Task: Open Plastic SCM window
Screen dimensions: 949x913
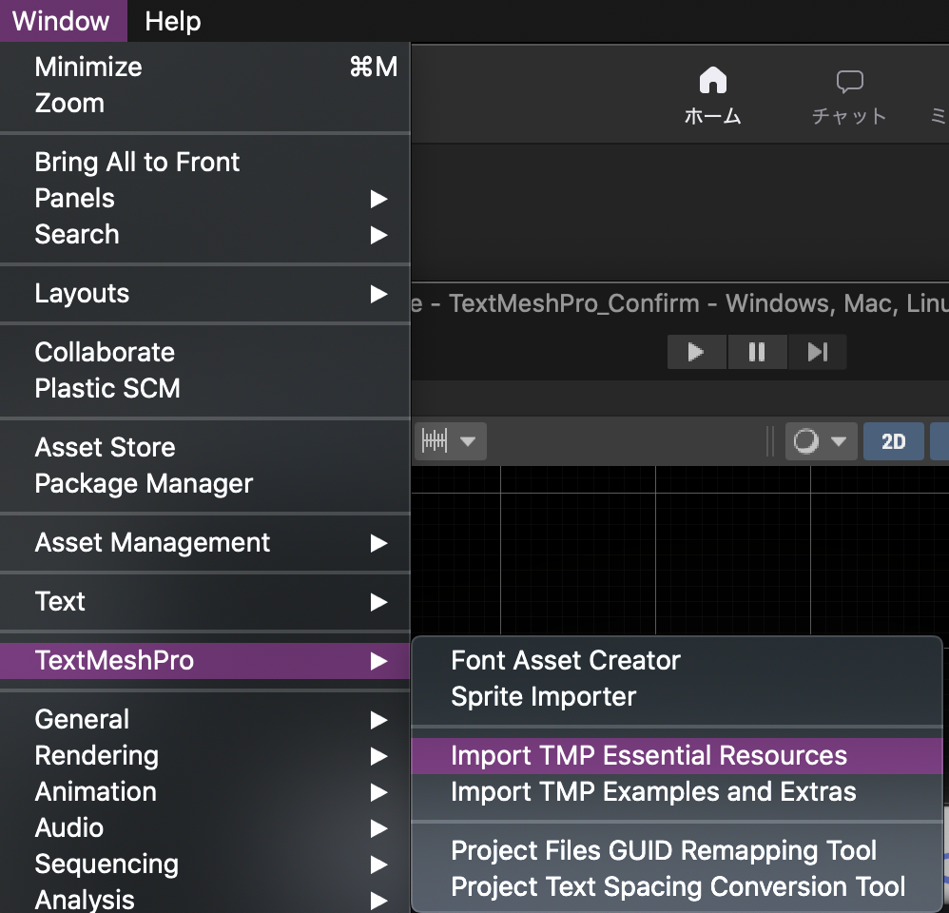Action: (x=205, y=388)
